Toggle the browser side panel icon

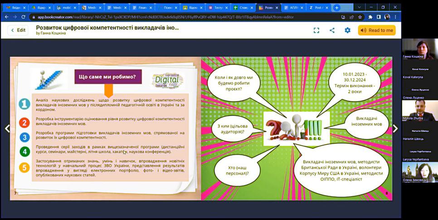pyautogui.click(x=379, y=17)
